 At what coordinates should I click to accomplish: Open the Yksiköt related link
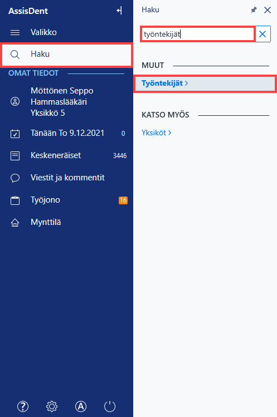point(157,133)
